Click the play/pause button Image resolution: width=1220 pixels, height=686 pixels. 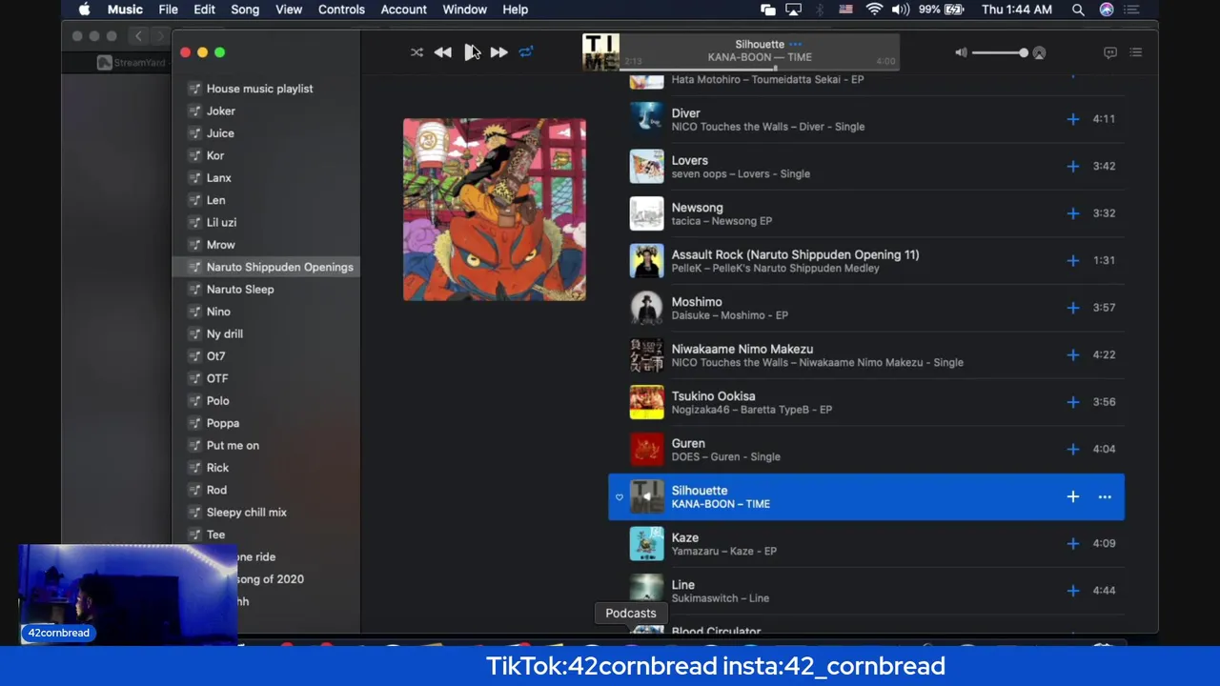(x=471, y=52)
